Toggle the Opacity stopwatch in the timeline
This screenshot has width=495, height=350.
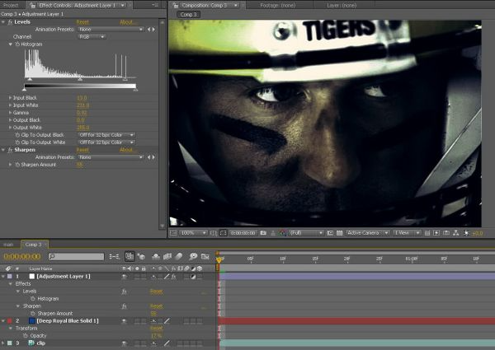click(26, 336)
